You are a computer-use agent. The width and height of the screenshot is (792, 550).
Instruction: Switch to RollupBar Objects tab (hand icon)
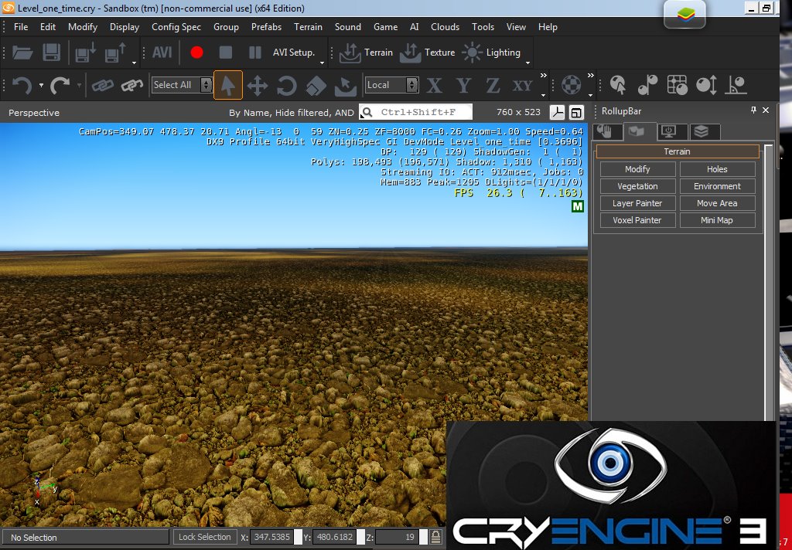coord(606,131)
